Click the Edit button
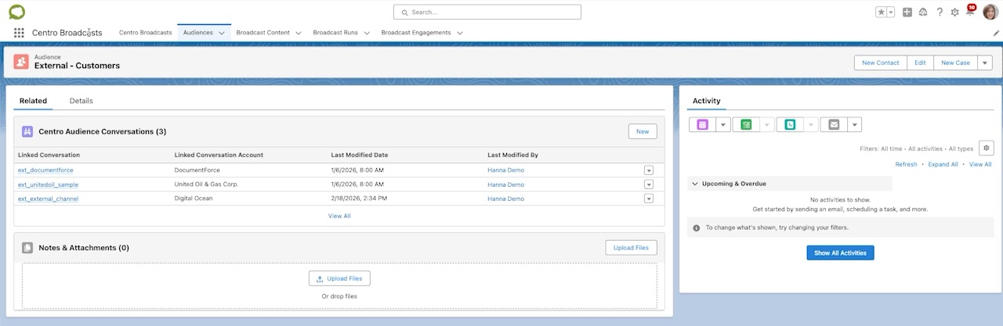Screen dimensions: 1003x326 pyautogui.click(x=920, y=63)
